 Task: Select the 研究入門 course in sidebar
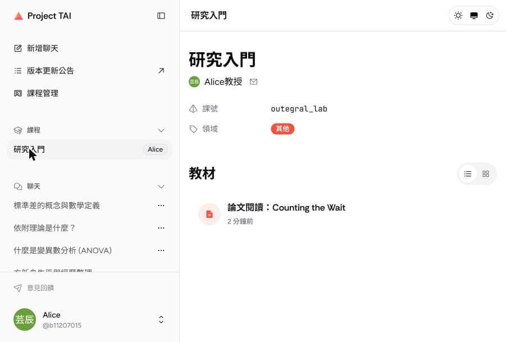coord(89,149)
